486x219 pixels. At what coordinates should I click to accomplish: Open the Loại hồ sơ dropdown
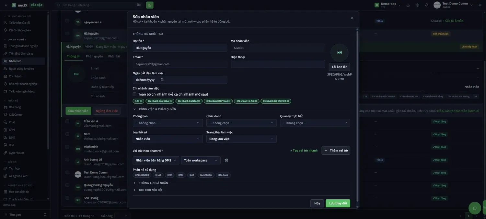click(x=168, y=139)
